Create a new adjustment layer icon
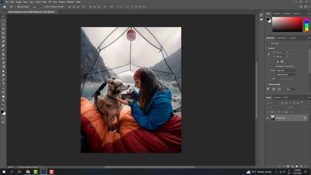The height and width of the screenshot is (175, 311). 293,166
